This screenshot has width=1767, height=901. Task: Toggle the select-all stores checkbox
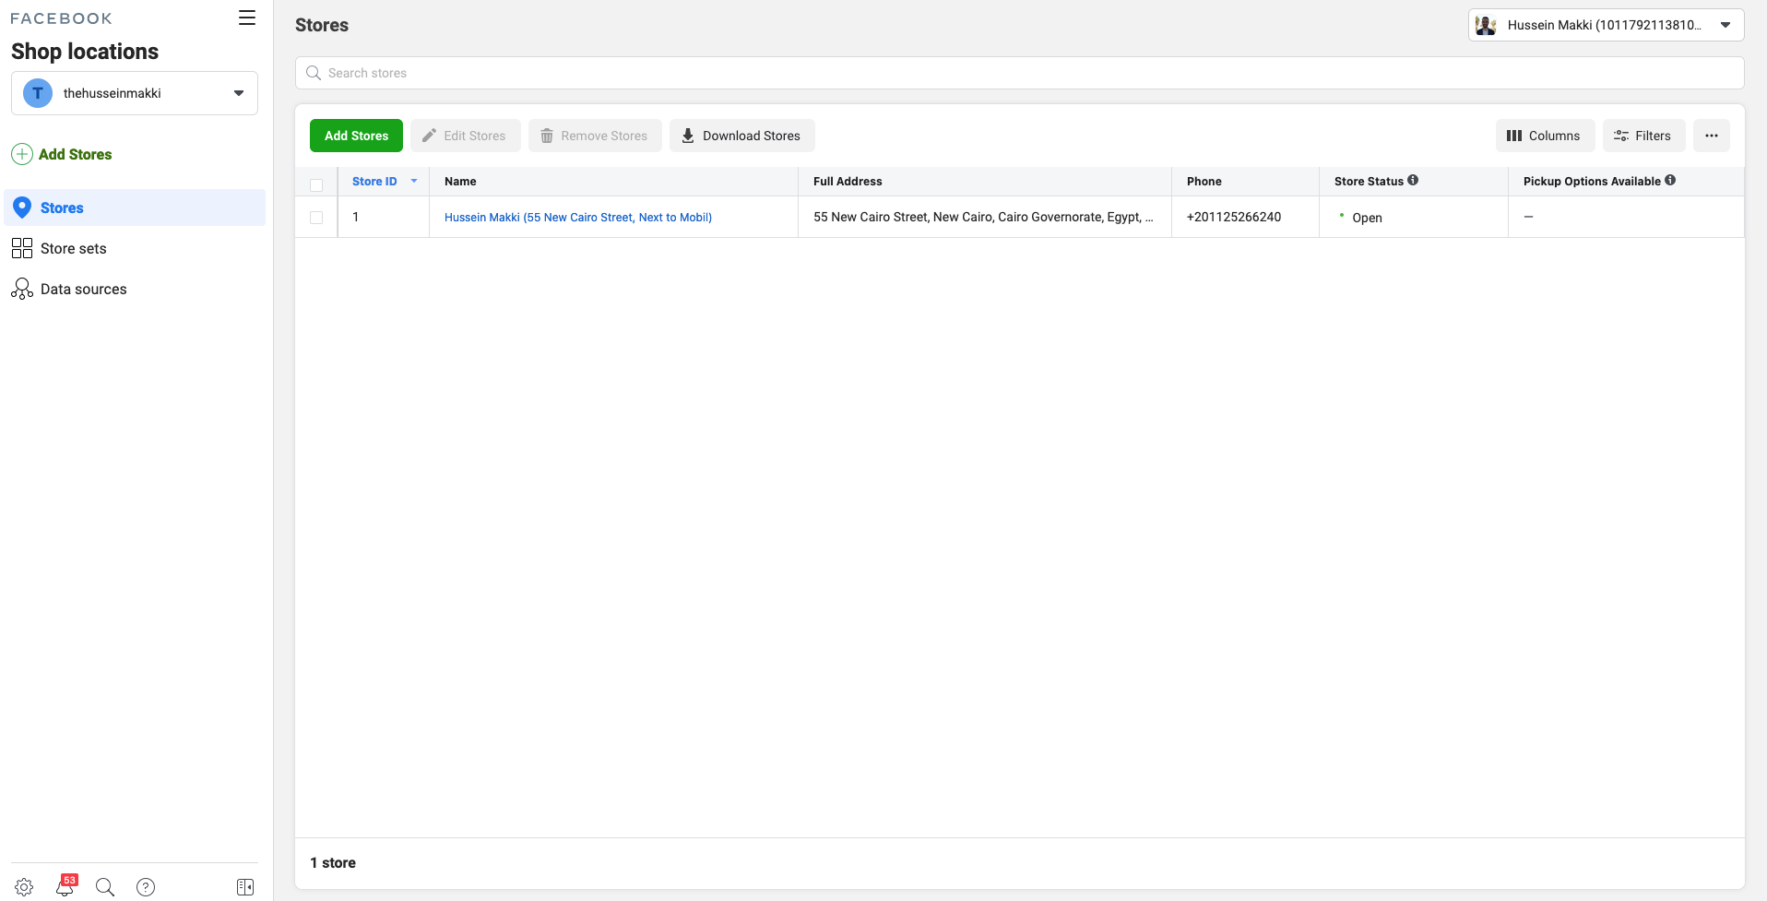click(316, 184)
